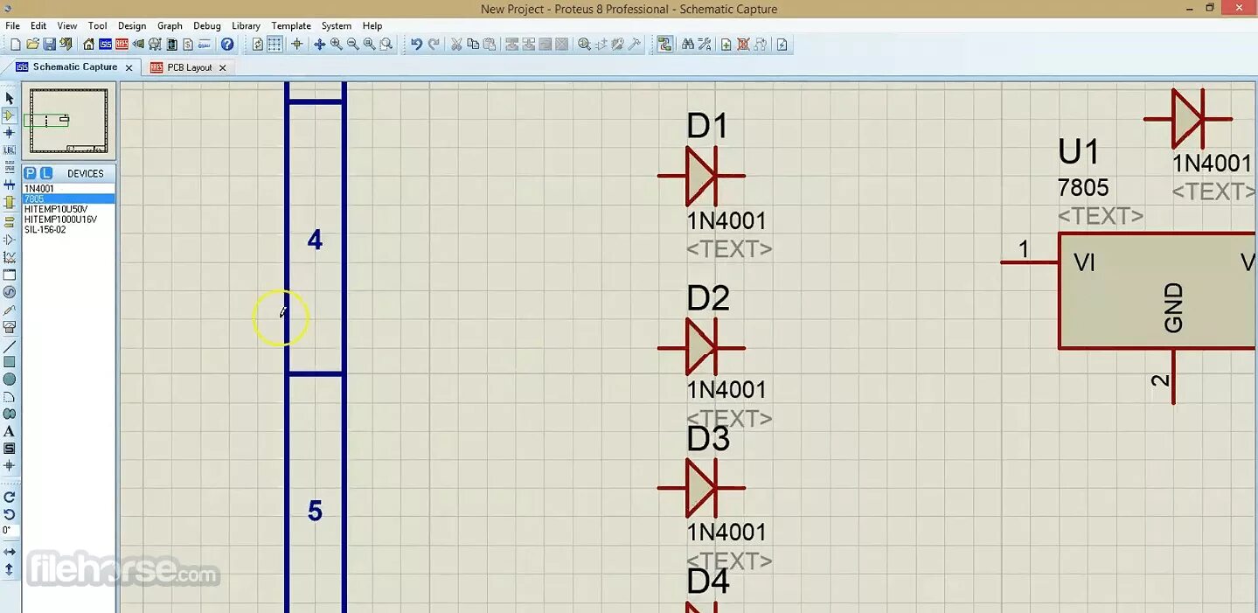Click the rotation angle field showing 0°
Viewport: 1258px width, 613px height.
click(x=10, y=530)
